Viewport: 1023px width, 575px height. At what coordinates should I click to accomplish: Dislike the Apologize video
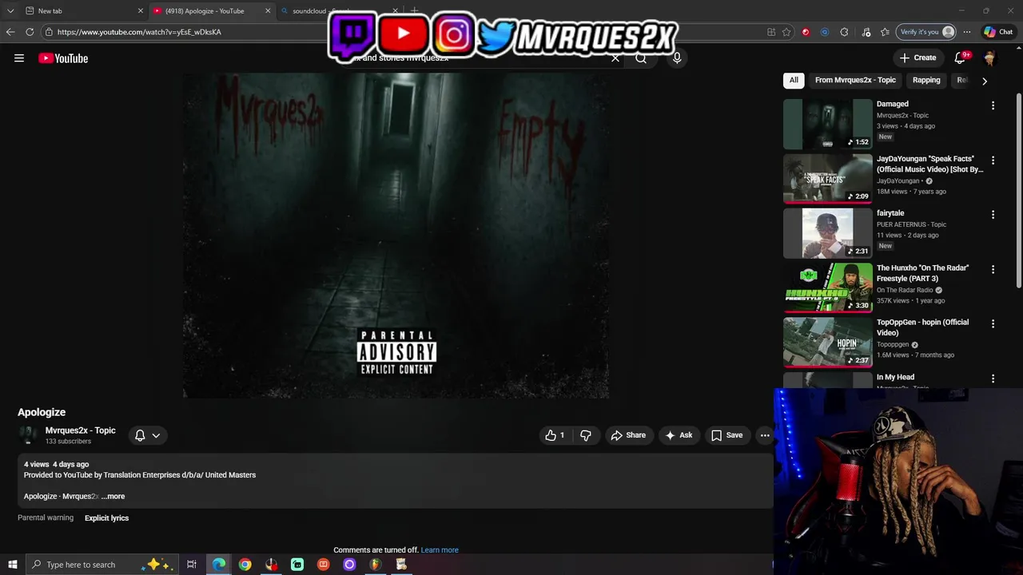(586, 435)
